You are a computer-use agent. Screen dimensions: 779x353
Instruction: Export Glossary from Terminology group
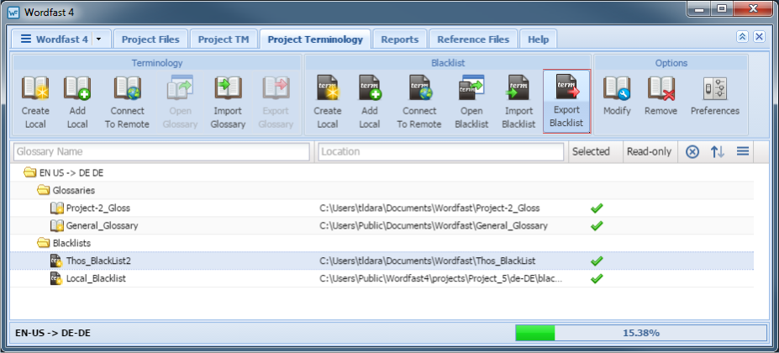pos(276,103)
